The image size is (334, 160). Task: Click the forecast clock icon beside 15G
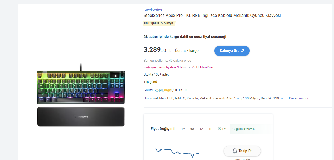(219, 129)
